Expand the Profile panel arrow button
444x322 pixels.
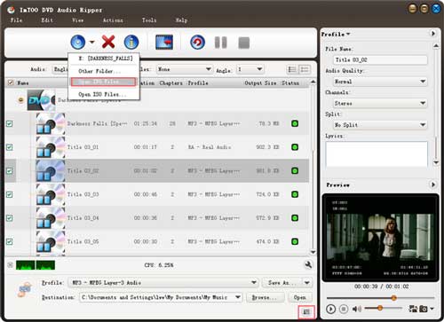point(433,34)
